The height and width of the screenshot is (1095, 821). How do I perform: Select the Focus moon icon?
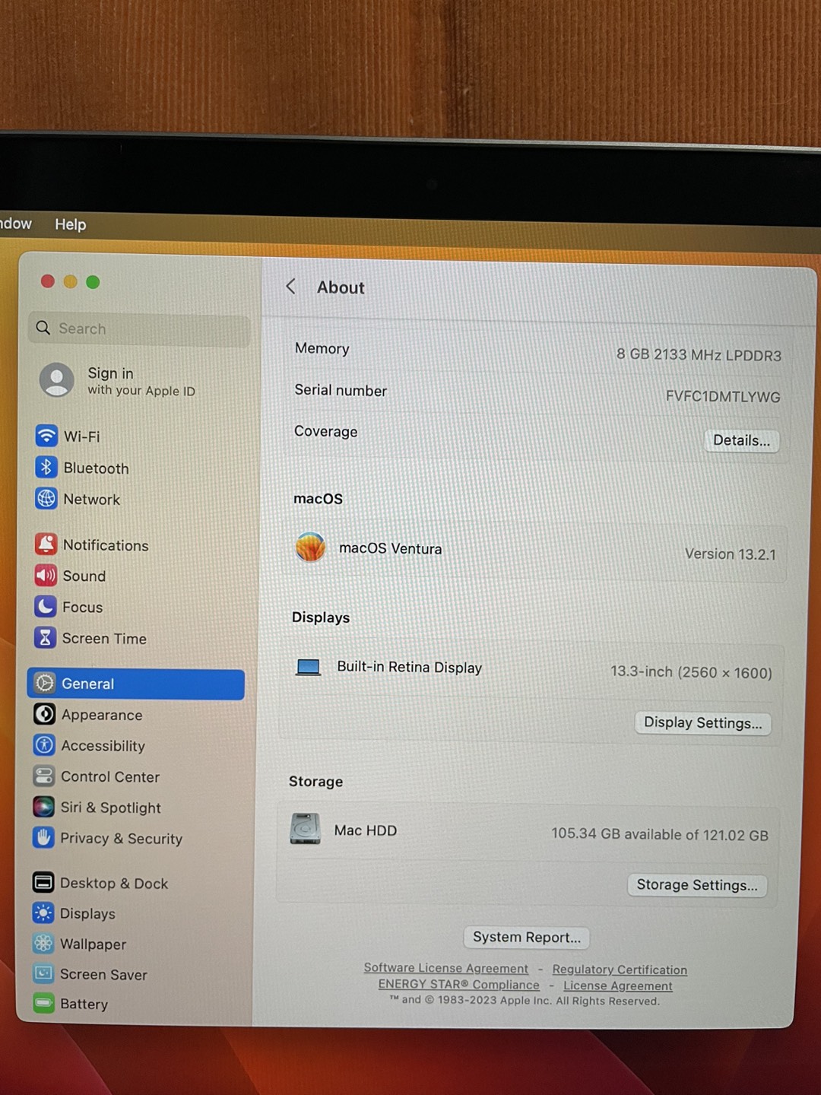coord(47,607)
